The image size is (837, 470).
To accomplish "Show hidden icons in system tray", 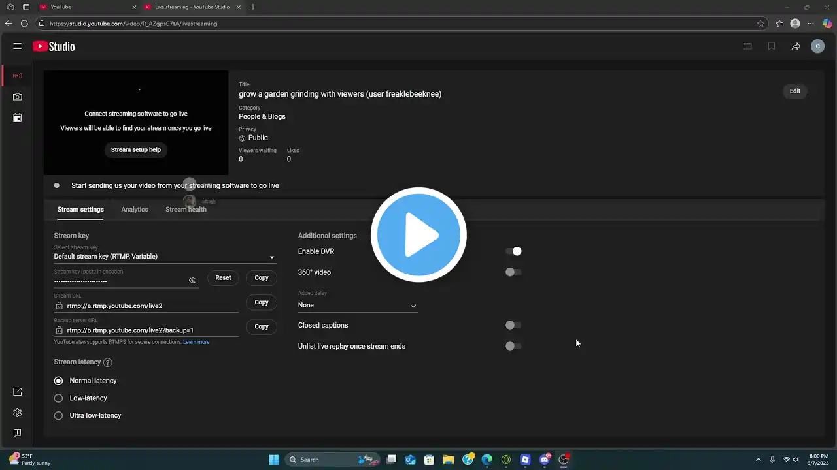I will click(758, 460).
